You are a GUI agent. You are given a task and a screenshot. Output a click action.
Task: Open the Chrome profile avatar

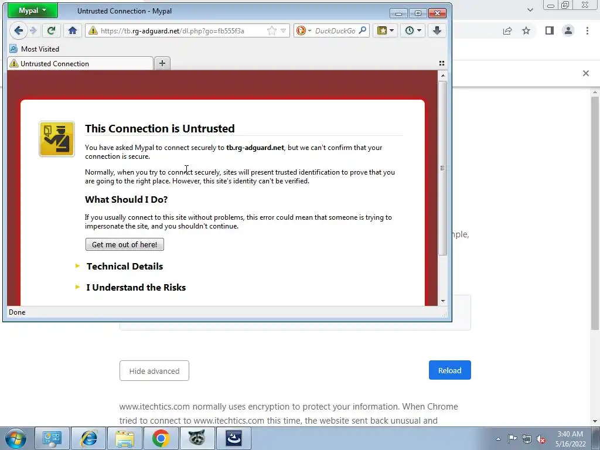click(568, 30)
